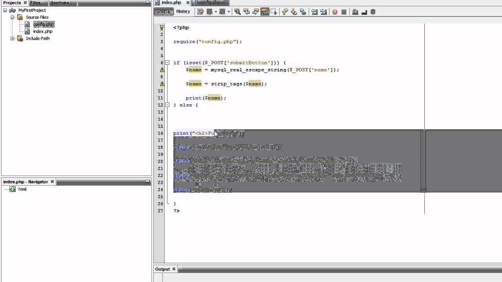502x282 pixels.
Task: Click the print($name); statement
Action: [x=206, y=98]
